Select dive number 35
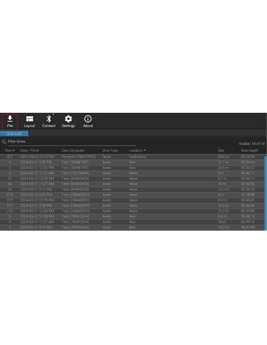The width and height of the screenshot is (267, 345). 10,189
